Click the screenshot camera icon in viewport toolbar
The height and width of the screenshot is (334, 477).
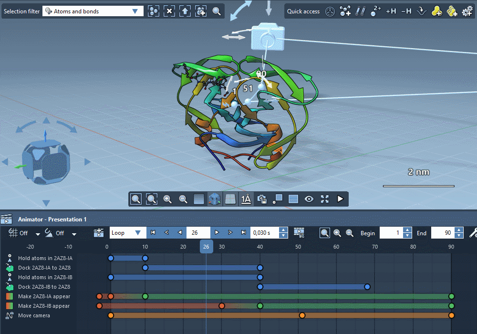click(x=261, y=199)
